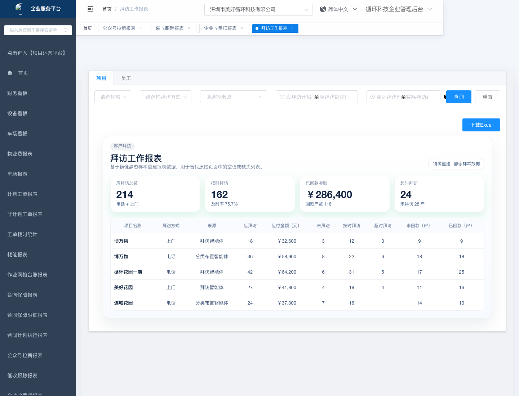Click the globe language icon
This screenshot has height=396, width=519.
[x=323, y=9]
